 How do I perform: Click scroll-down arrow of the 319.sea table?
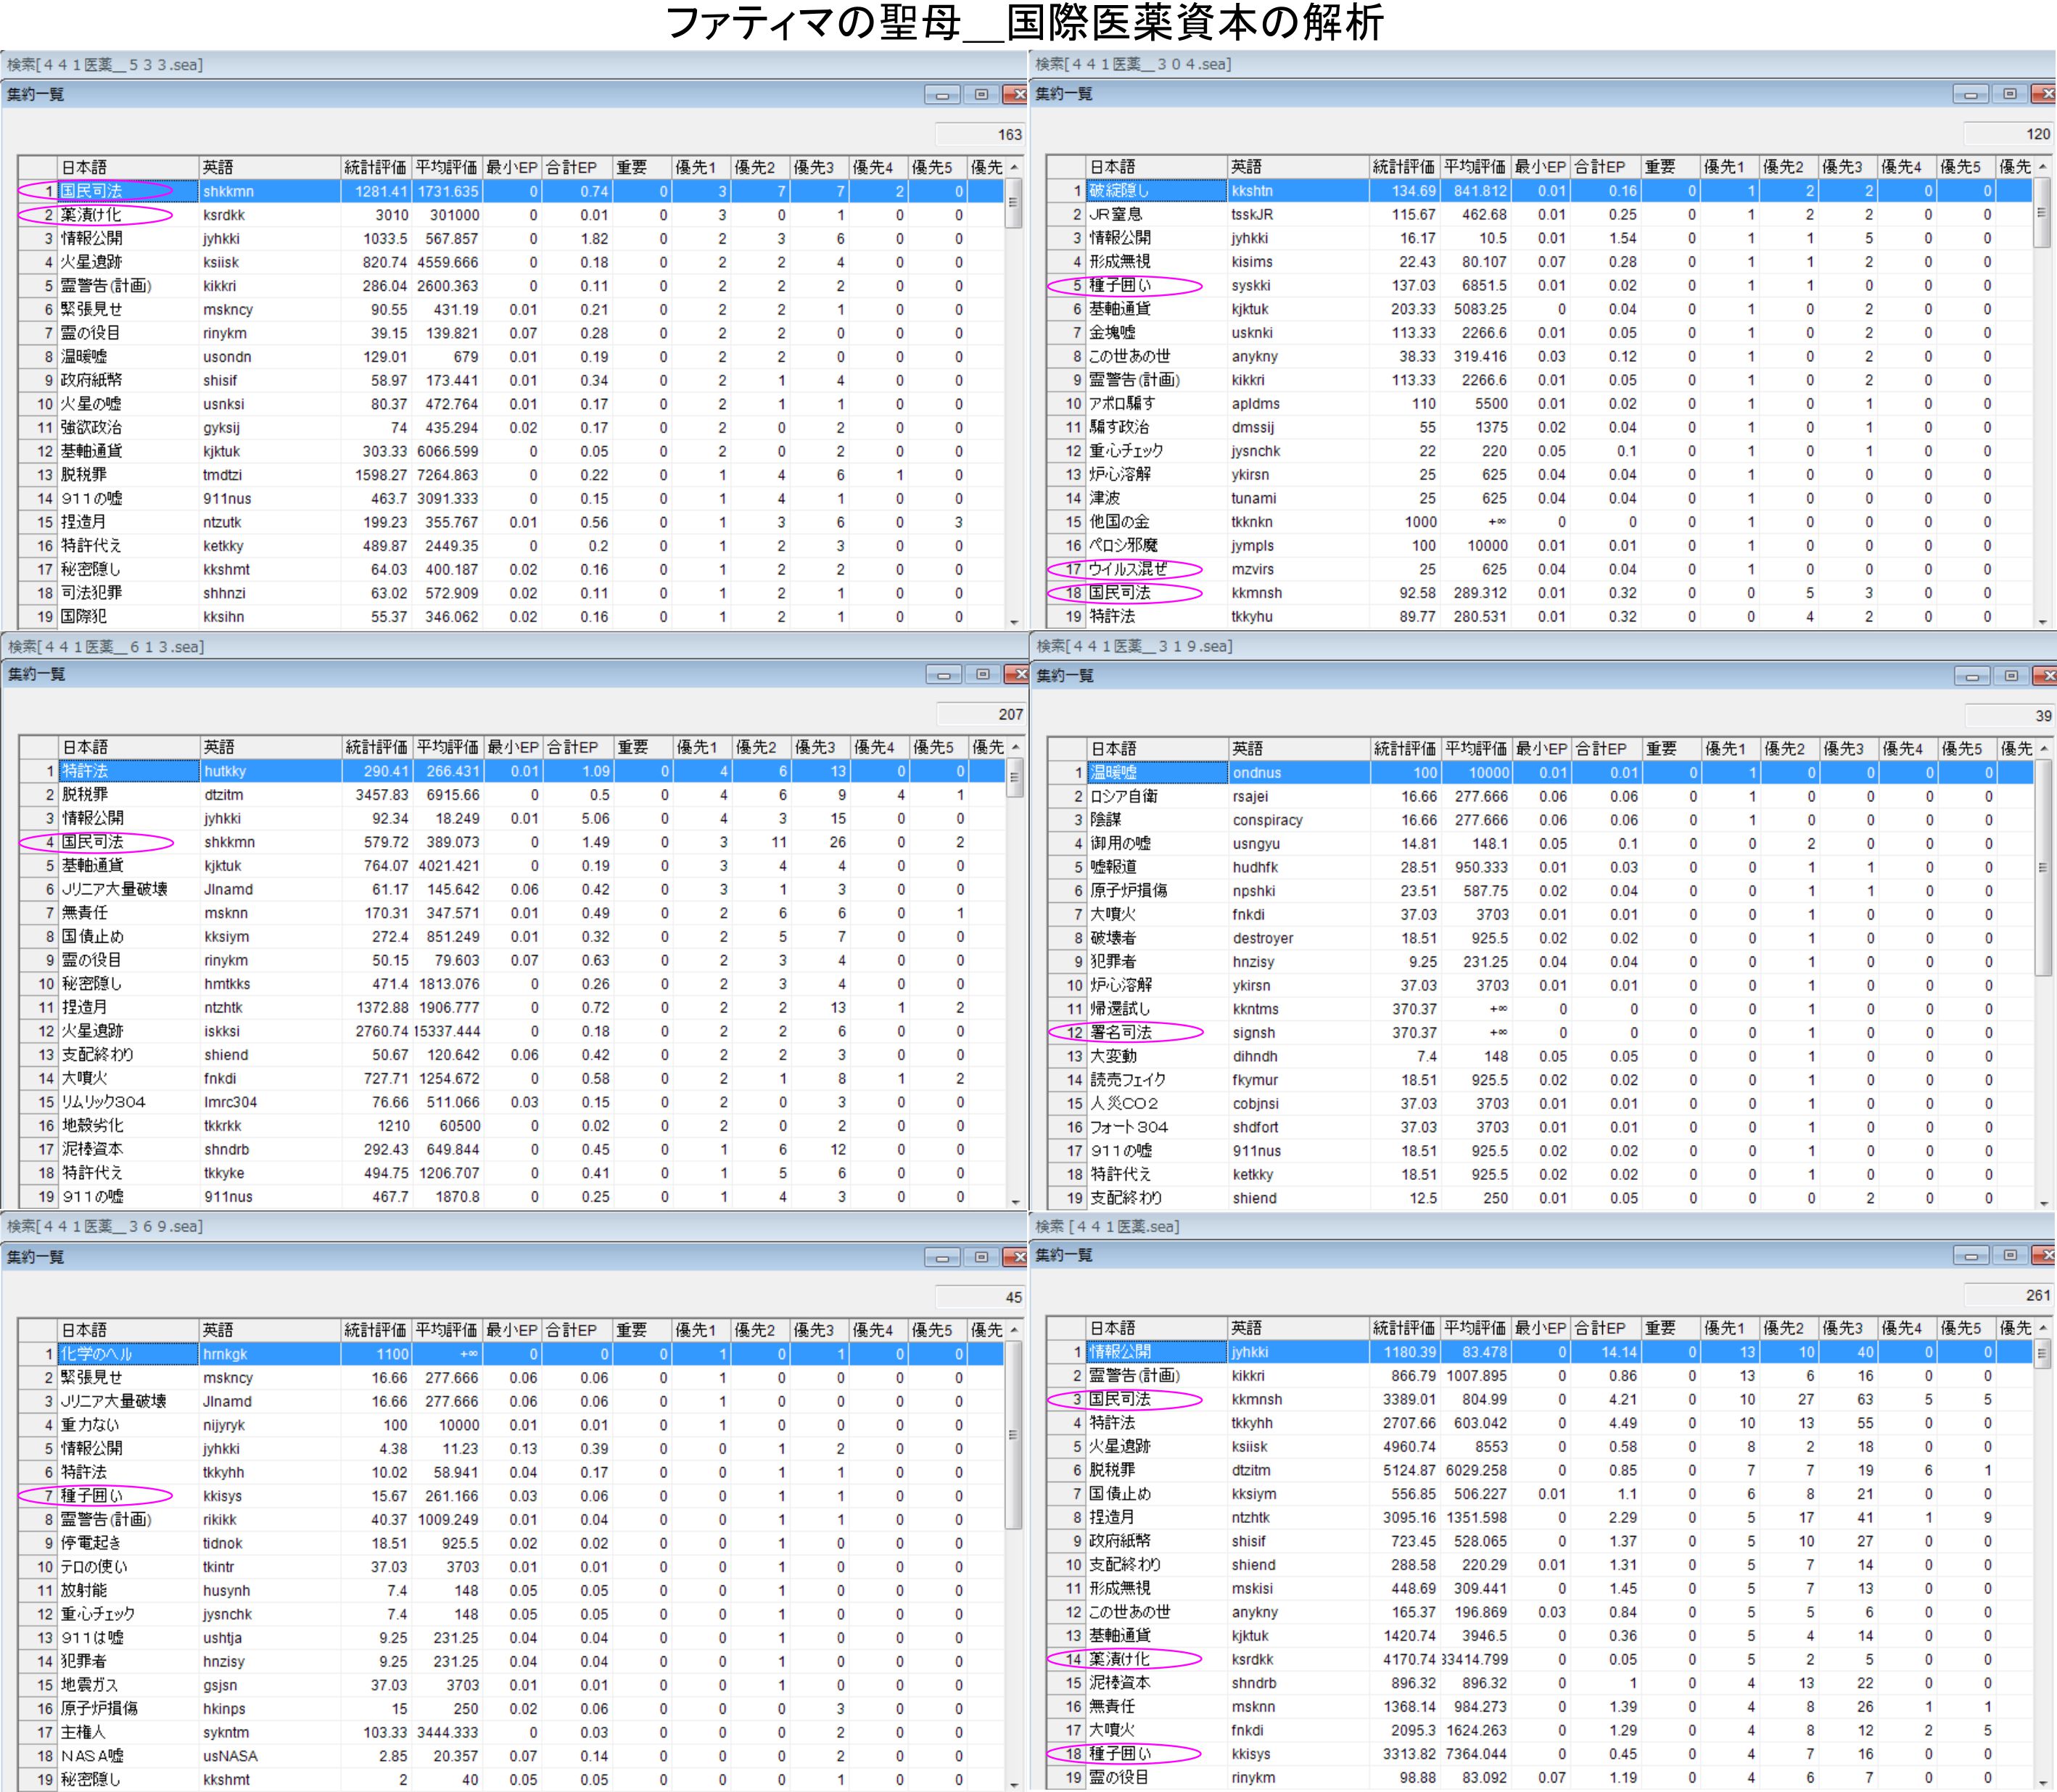[x=2044, y=1203]
